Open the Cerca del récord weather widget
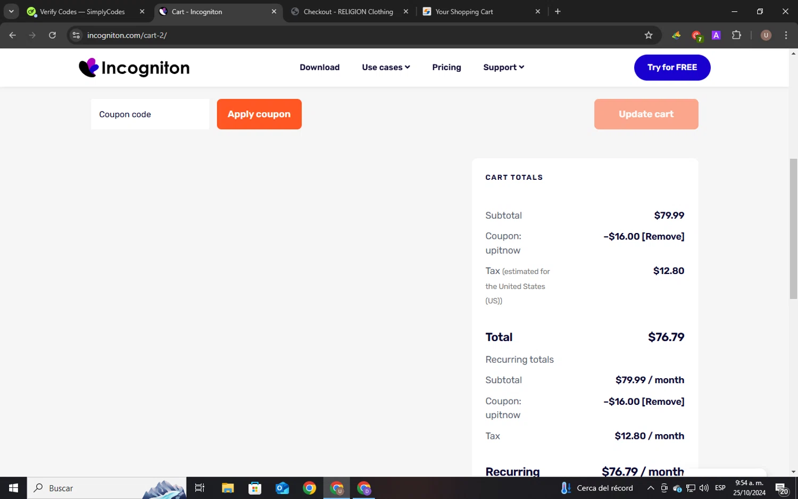This screenshot has height=499, width=798. click(x=597, y=488)
